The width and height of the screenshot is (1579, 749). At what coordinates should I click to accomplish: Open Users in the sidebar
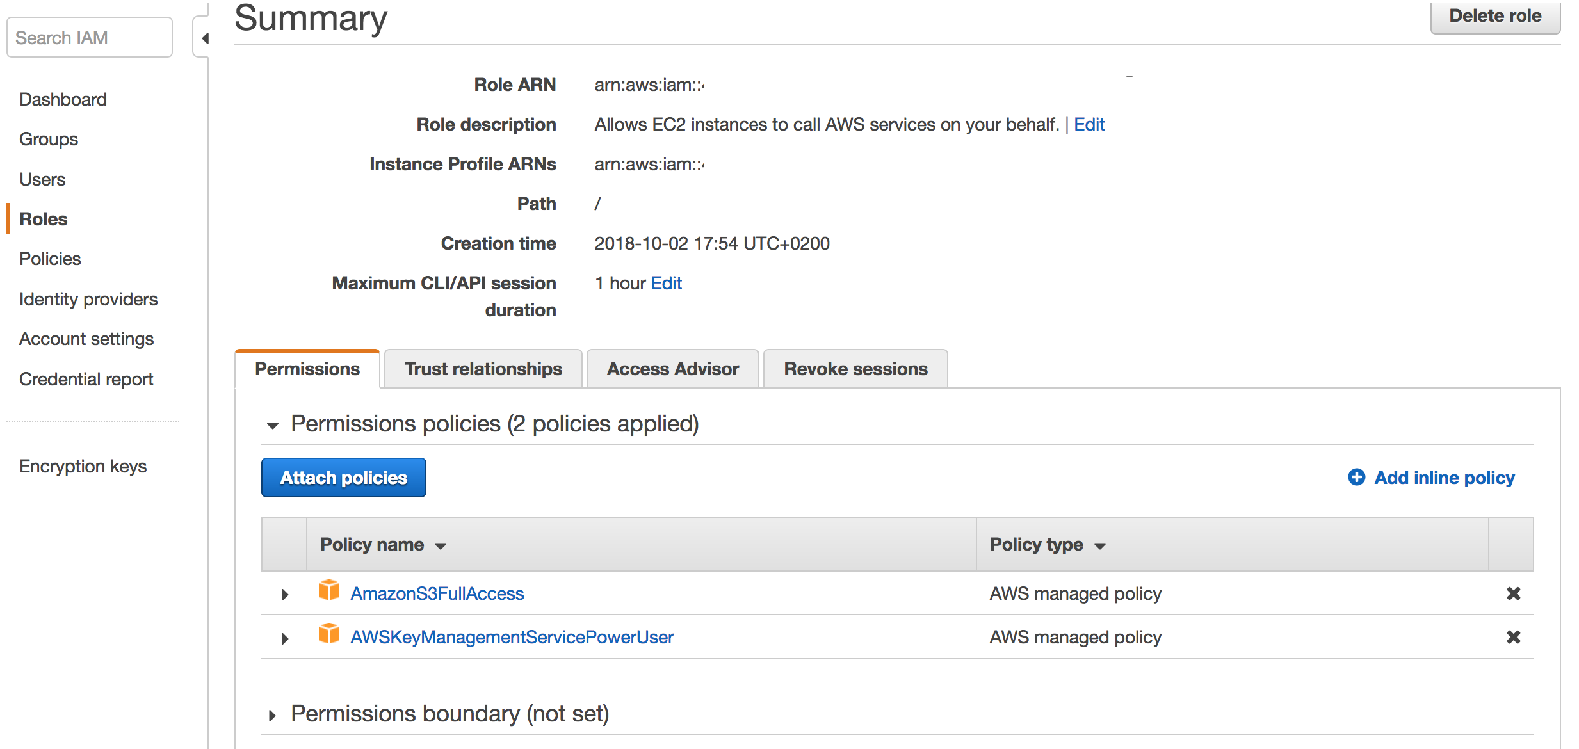(42, 179)
